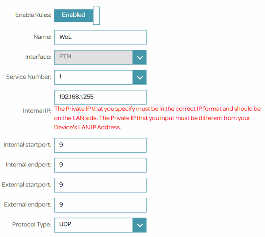
Task: Click into the External endport field
Action: (100, 205)
